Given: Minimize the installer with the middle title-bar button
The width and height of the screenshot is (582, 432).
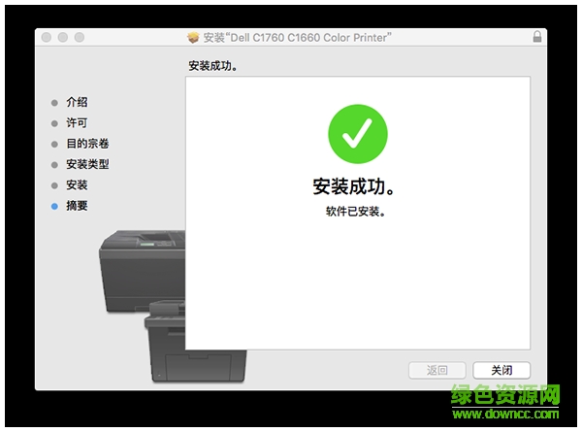Looking at the screenshot, I should [63, 37].
